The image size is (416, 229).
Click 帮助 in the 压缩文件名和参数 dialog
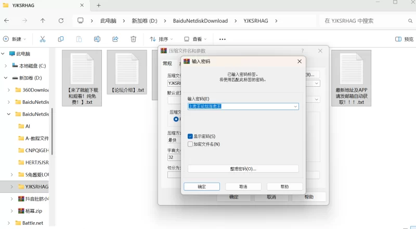tap(309, 197)
